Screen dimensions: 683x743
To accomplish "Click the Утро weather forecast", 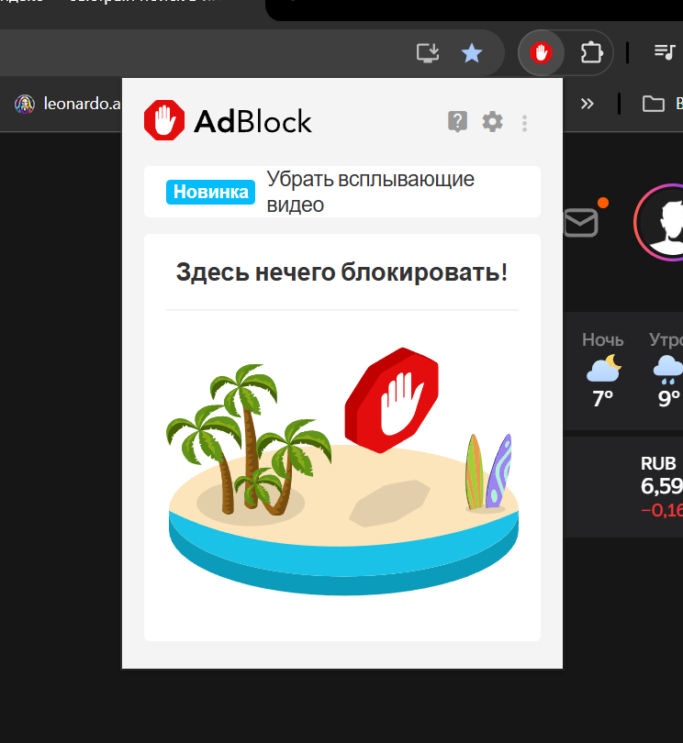I will [666, 370].
